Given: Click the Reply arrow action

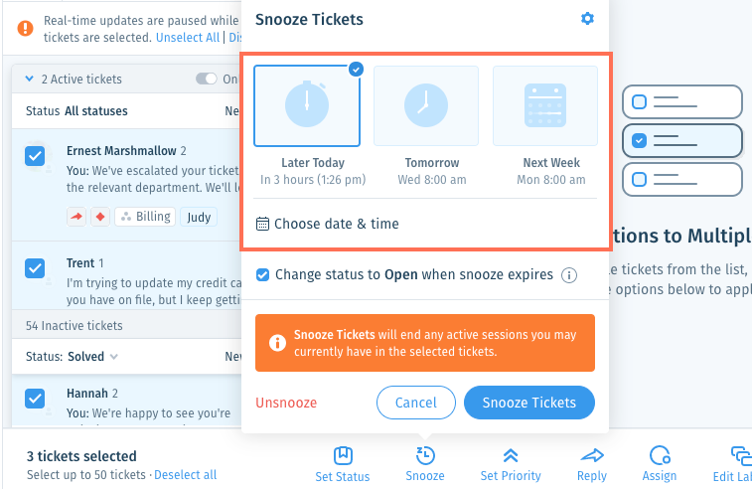Looking at the screenshot, I should click(592, 463).
